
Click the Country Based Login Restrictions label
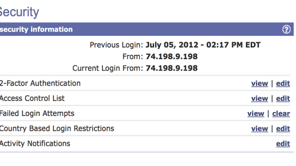pyautogui.click(x=57, y=129)
